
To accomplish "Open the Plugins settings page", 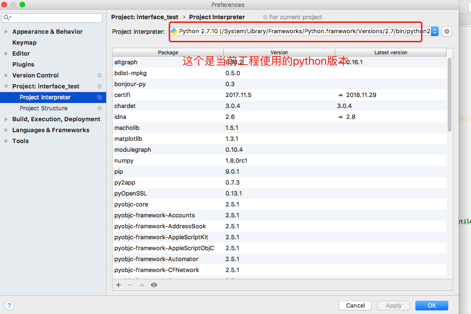I will (25, 64).
